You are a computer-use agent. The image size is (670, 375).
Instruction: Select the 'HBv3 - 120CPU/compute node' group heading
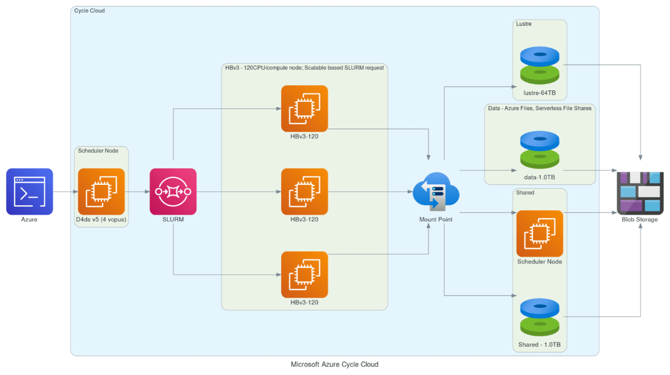click(304, 68)
